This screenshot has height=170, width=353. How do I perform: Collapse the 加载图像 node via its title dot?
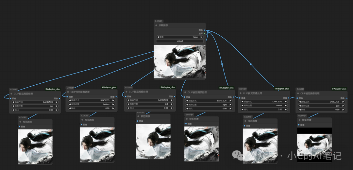pos(156,25)
